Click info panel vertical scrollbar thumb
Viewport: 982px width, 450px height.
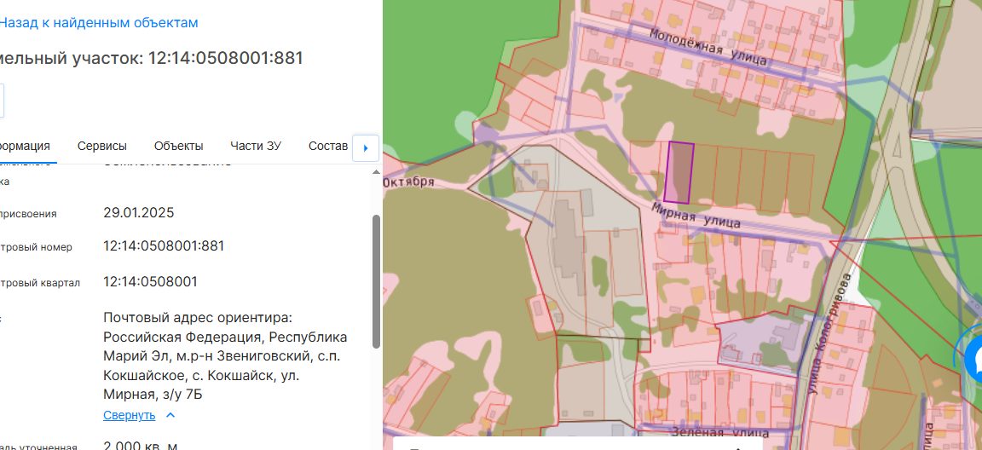point(376,281)
